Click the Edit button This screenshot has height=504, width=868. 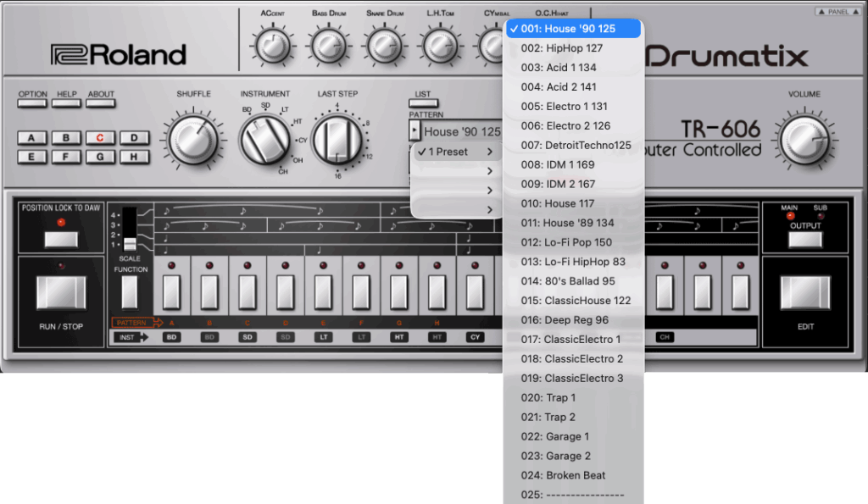point(805,293)
